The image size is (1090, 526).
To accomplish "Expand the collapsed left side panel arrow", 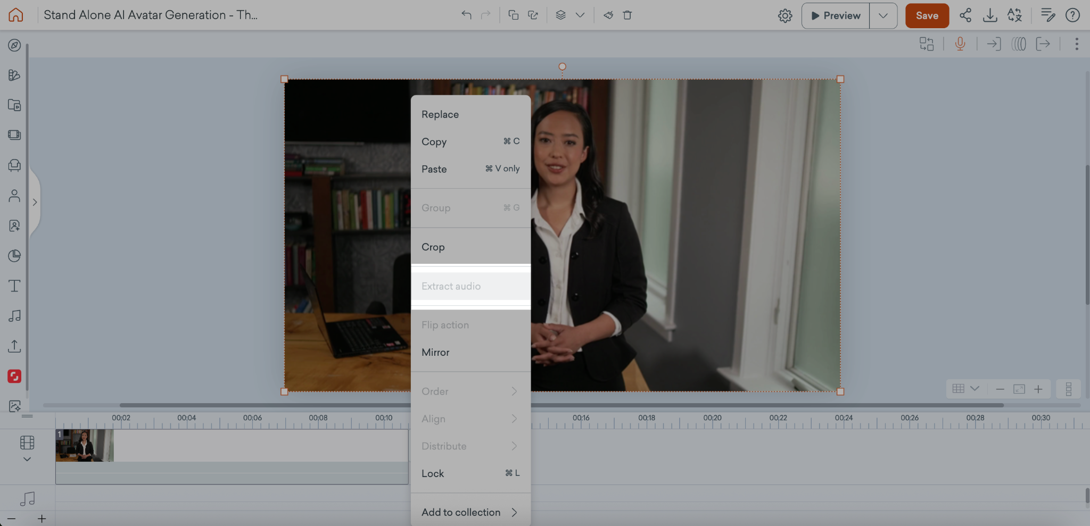I will (35, 202).
